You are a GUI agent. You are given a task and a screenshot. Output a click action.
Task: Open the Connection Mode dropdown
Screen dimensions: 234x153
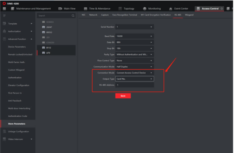coord(134,73)
